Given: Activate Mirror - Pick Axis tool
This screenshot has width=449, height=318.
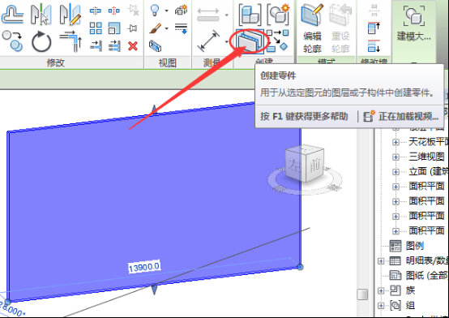Looking at the screenshot, I should (41, 14).
